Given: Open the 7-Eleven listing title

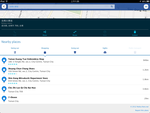Looking at the screenshot, I should click(12, 97).
